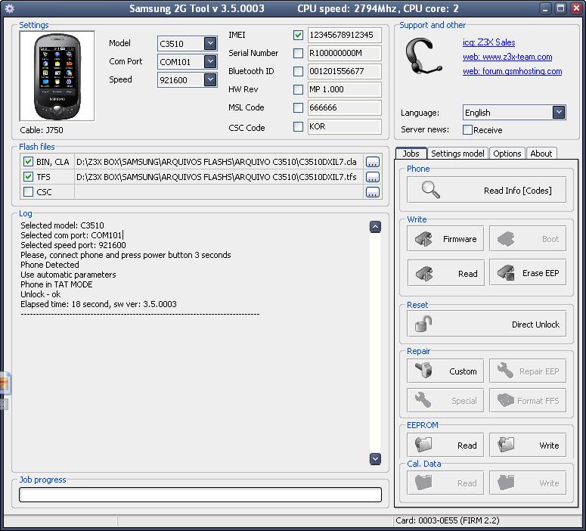Image resolution: width=586 pixels, height=531 pixels.
Task: Click Write Firmware button
Action: [445, 238]
